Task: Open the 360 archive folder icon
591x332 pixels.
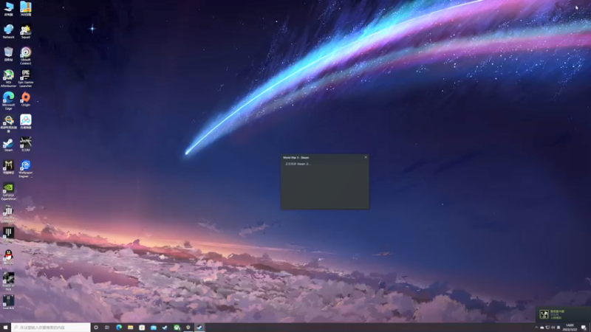Action: click(26, 8)
